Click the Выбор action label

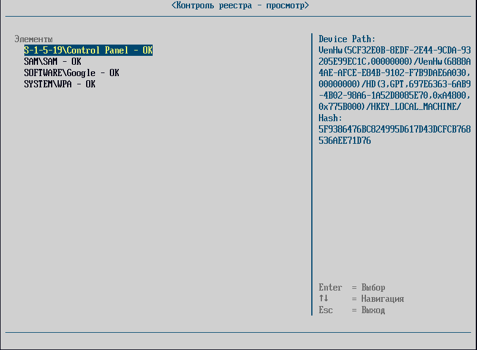pos(373,288)
